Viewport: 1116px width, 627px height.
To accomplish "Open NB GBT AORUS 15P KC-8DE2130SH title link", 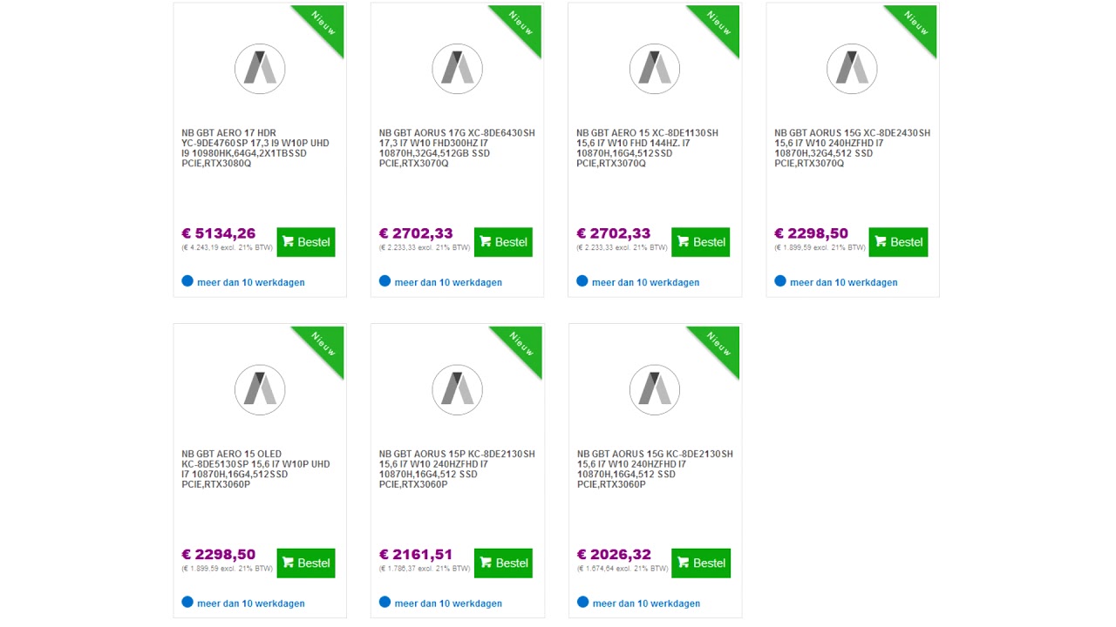I will [x=457, y=469].
